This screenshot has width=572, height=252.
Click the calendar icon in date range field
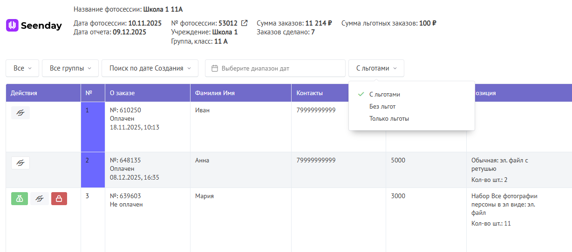pos(215,68)
